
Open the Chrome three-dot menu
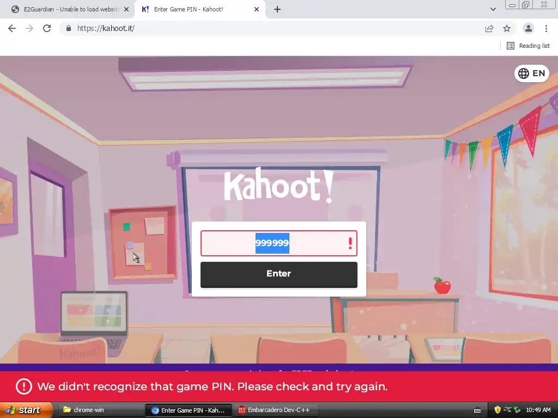tap(546, 28)
